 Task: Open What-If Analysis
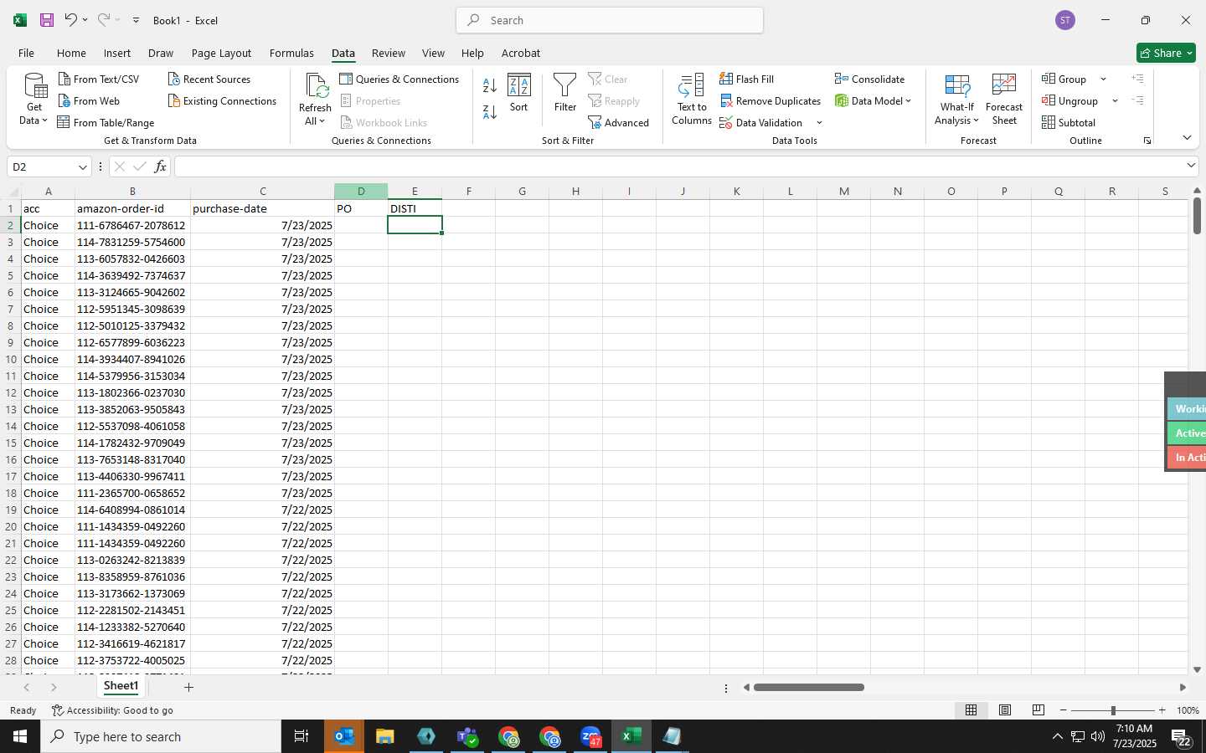pos(957,100)
